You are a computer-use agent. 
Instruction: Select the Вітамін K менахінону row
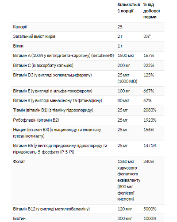(x=88, y=101)
